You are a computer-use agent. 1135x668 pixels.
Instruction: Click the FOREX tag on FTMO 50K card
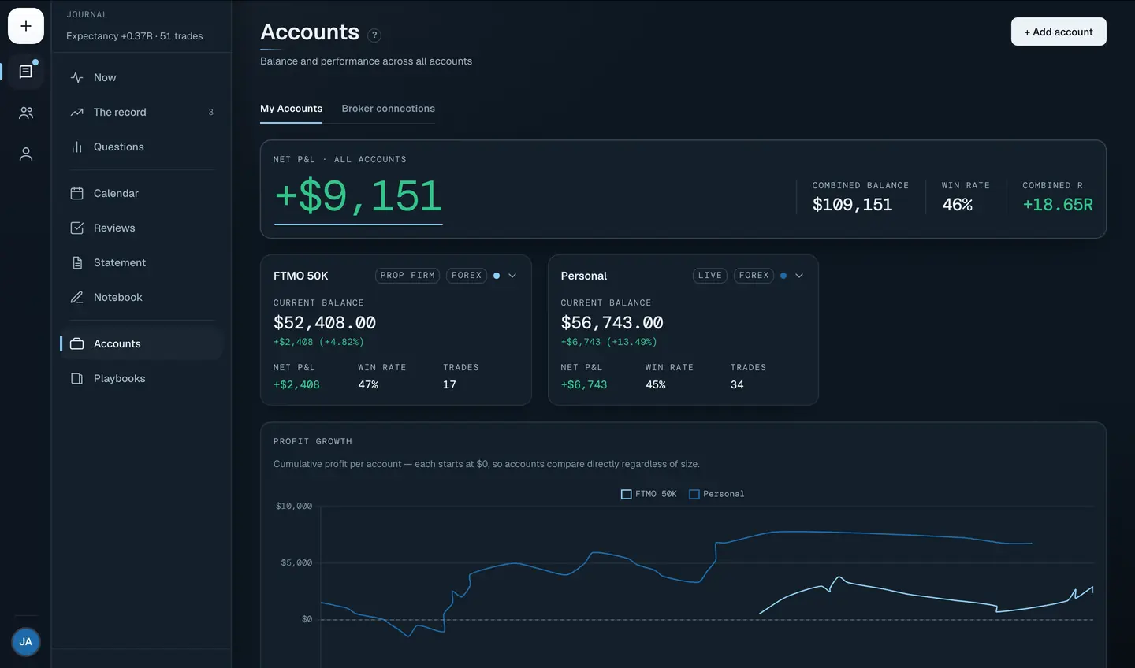click(467, 276)
